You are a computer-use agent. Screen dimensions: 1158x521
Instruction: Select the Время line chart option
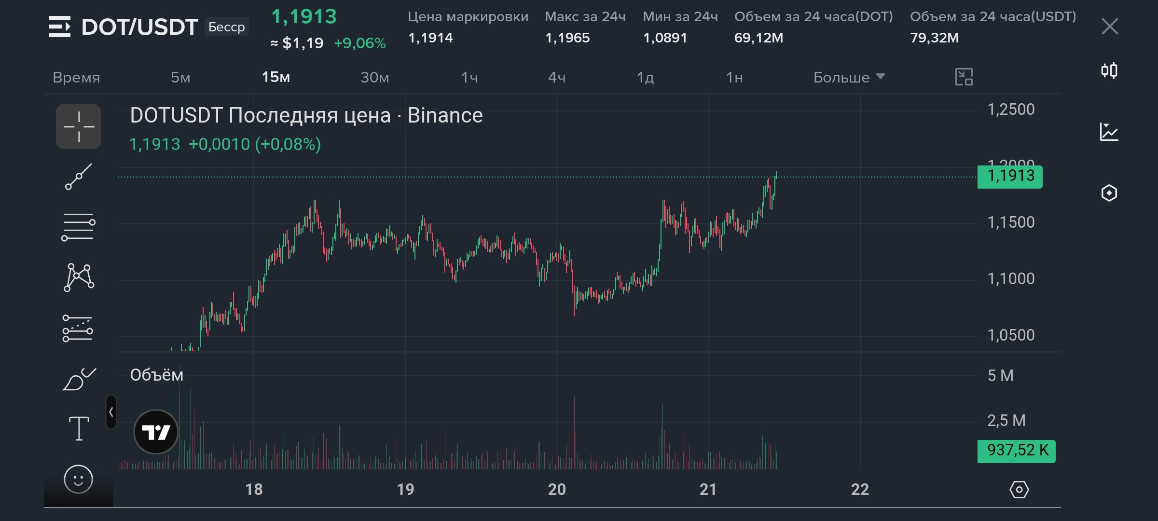pos(76,77)
